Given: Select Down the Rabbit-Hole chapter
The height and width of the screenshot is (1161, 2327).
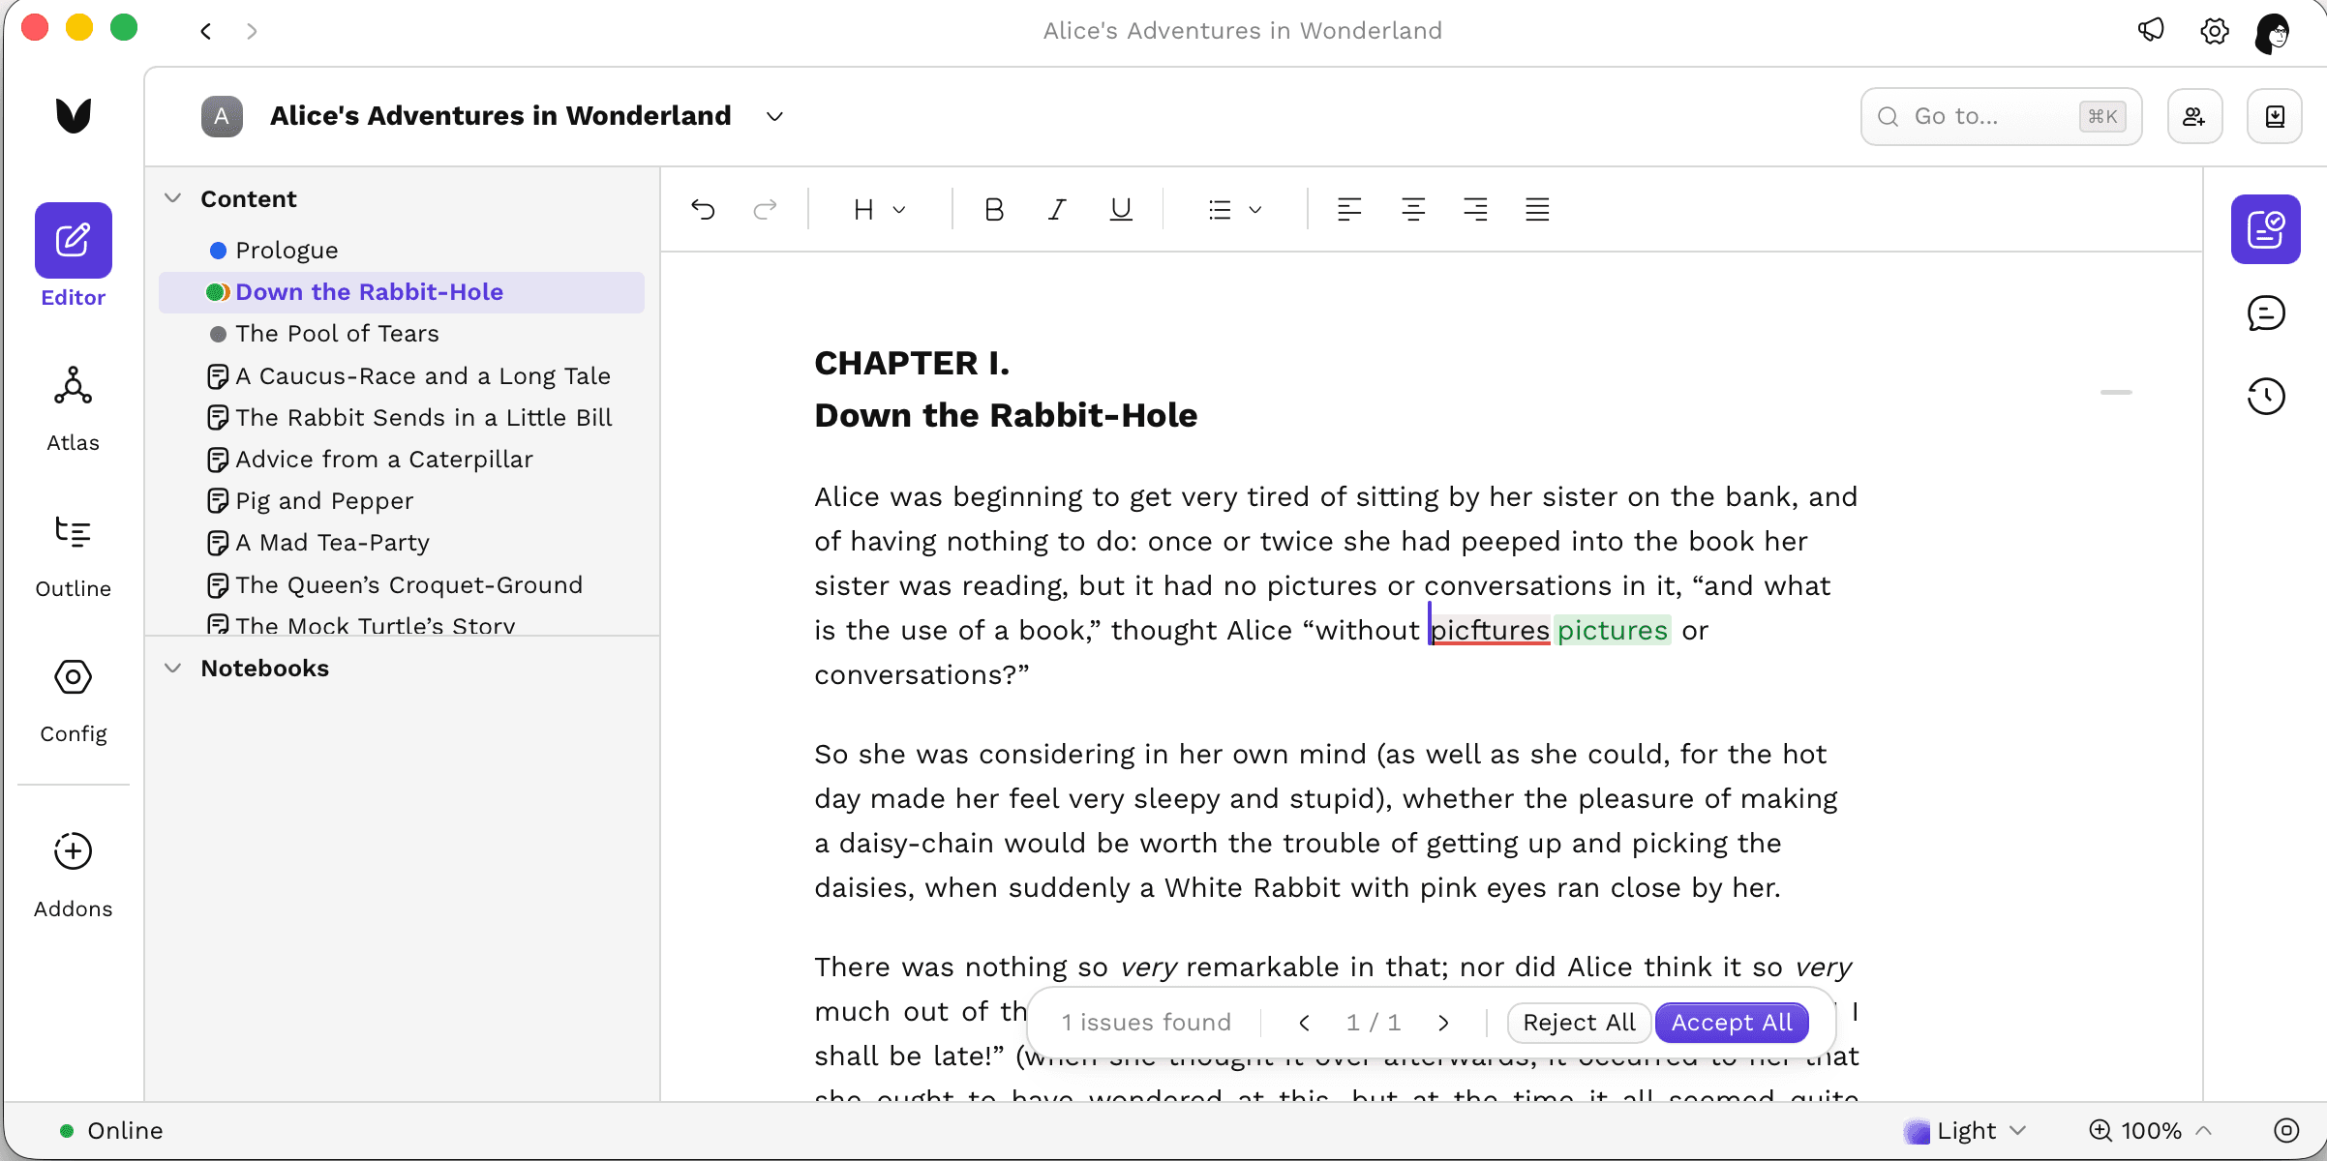Looking at the screenshot, I should [402, 292].
